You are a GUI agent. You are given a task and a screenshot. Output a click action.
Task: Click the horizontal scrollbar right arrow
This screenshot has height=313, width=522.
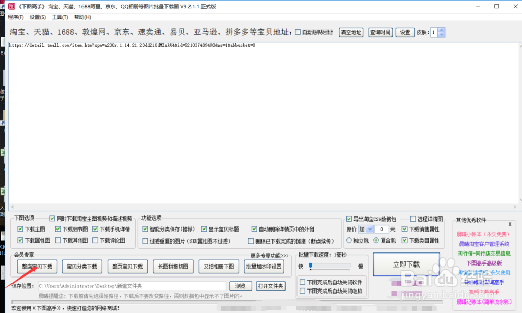(515, 207)
